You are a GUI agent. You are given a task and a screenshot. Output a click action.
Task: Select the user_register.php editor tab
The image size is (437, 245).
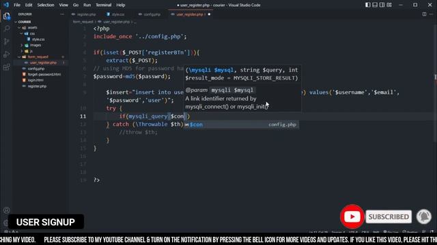[190, 14]
